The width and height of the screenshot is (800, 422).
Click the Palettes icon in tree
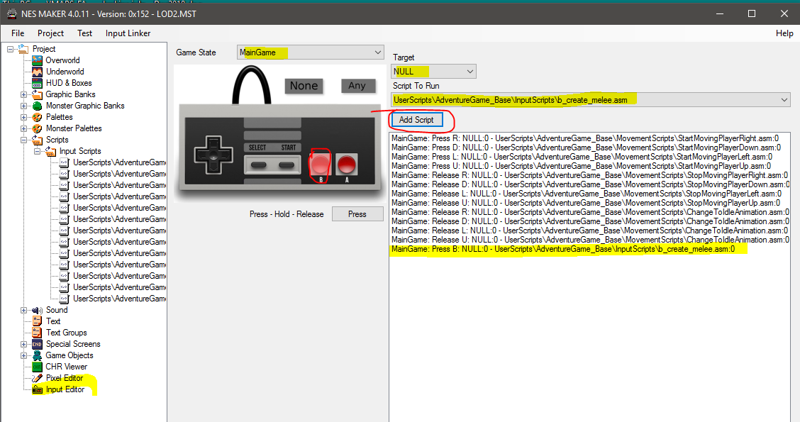[x=38, y=117]
